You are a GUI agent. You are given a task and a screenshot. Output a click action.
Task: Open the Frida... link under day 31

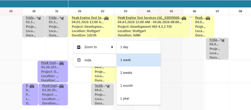coord(54,18)
